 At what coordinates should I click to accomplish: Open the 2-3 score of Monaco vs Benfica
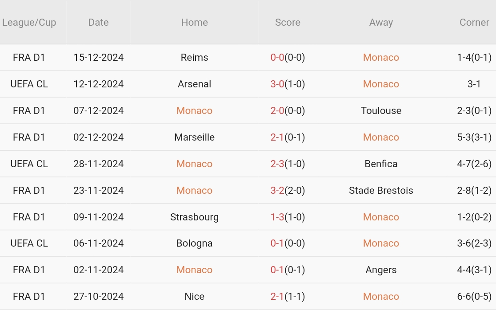[x=277, y=164]
